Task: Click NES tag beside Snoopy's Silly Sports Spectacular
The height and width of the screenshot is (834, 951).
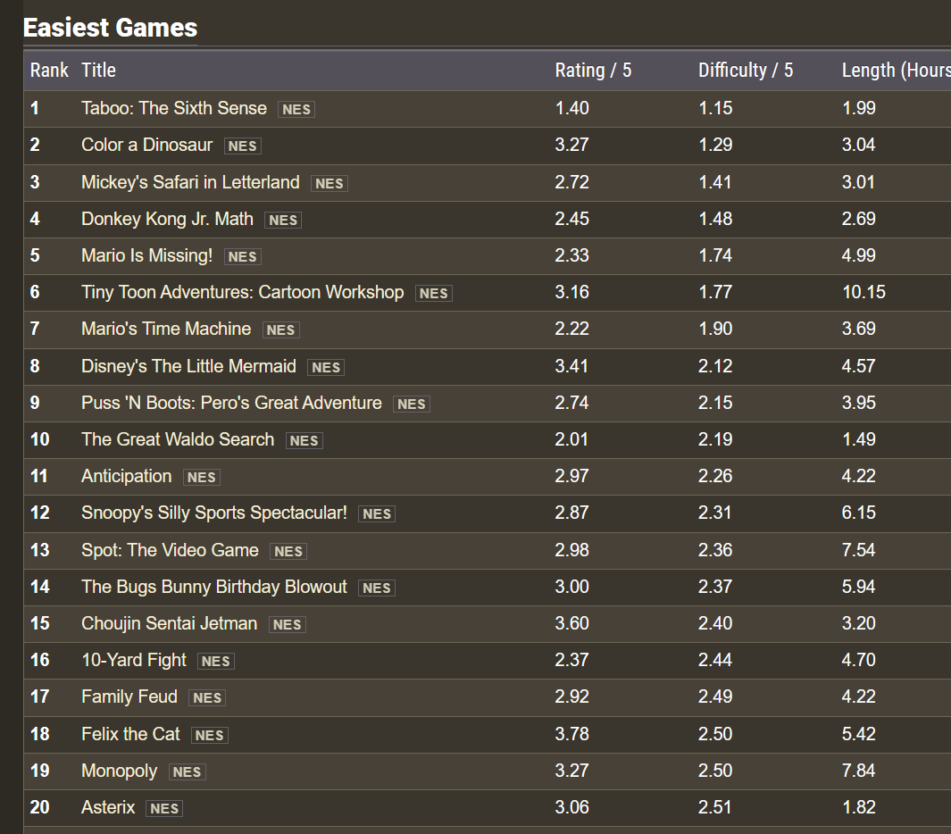Action: click(x=376, y=513)
